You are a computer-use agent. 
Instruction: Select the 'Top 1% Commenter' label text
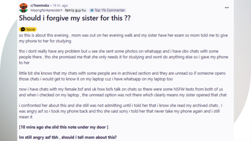pyautogui.click(x=110, y=10)
